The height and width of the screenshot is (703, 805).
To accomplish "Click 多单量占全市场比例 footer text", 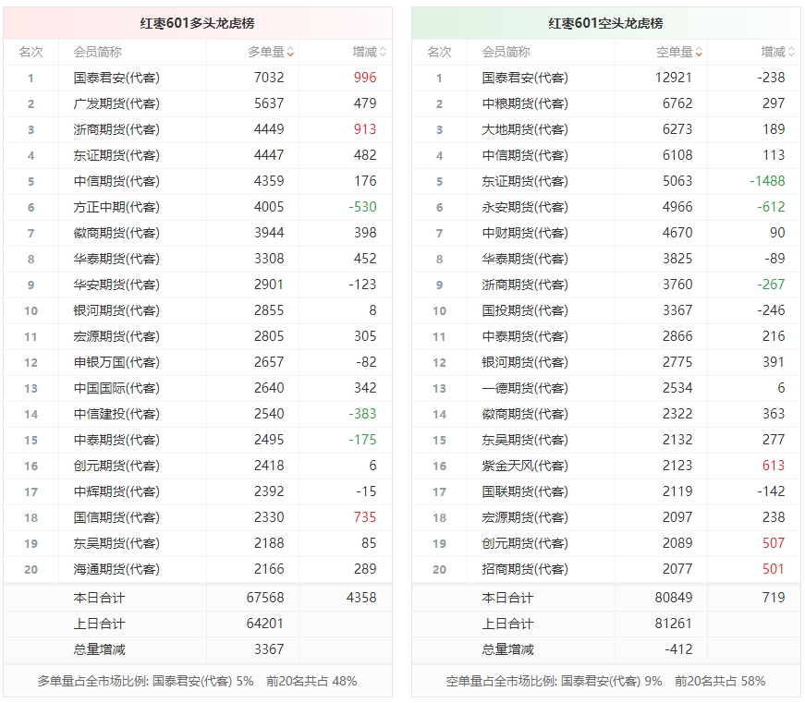I will coord(145,681).
